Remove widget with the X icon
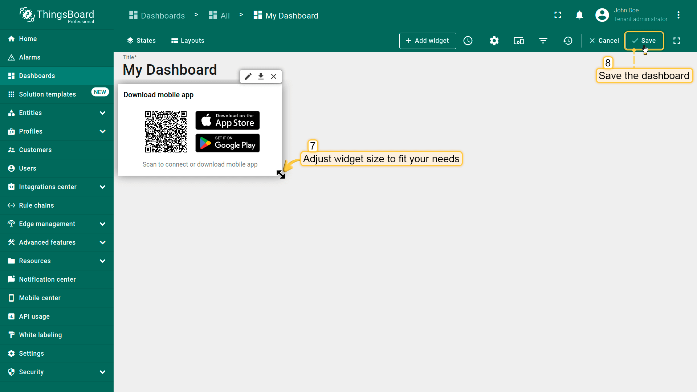The width and height of the screenshot is (697, 392). pos(274,76)
